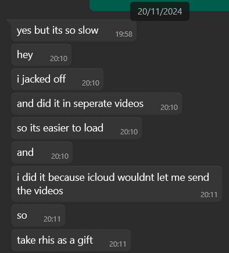229x253 pixels.
Task: Select the "take rhis as a gift" message
Action: pos(71,240)
